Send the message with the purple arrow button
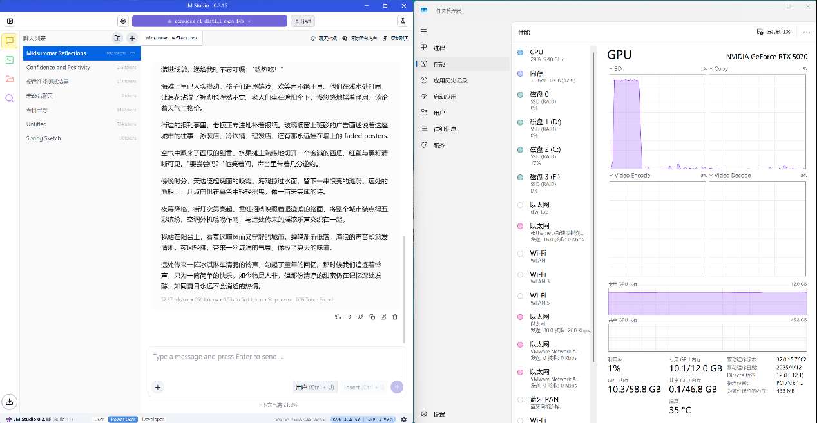This screenshot has width=817, height=423. coord(397,387)
